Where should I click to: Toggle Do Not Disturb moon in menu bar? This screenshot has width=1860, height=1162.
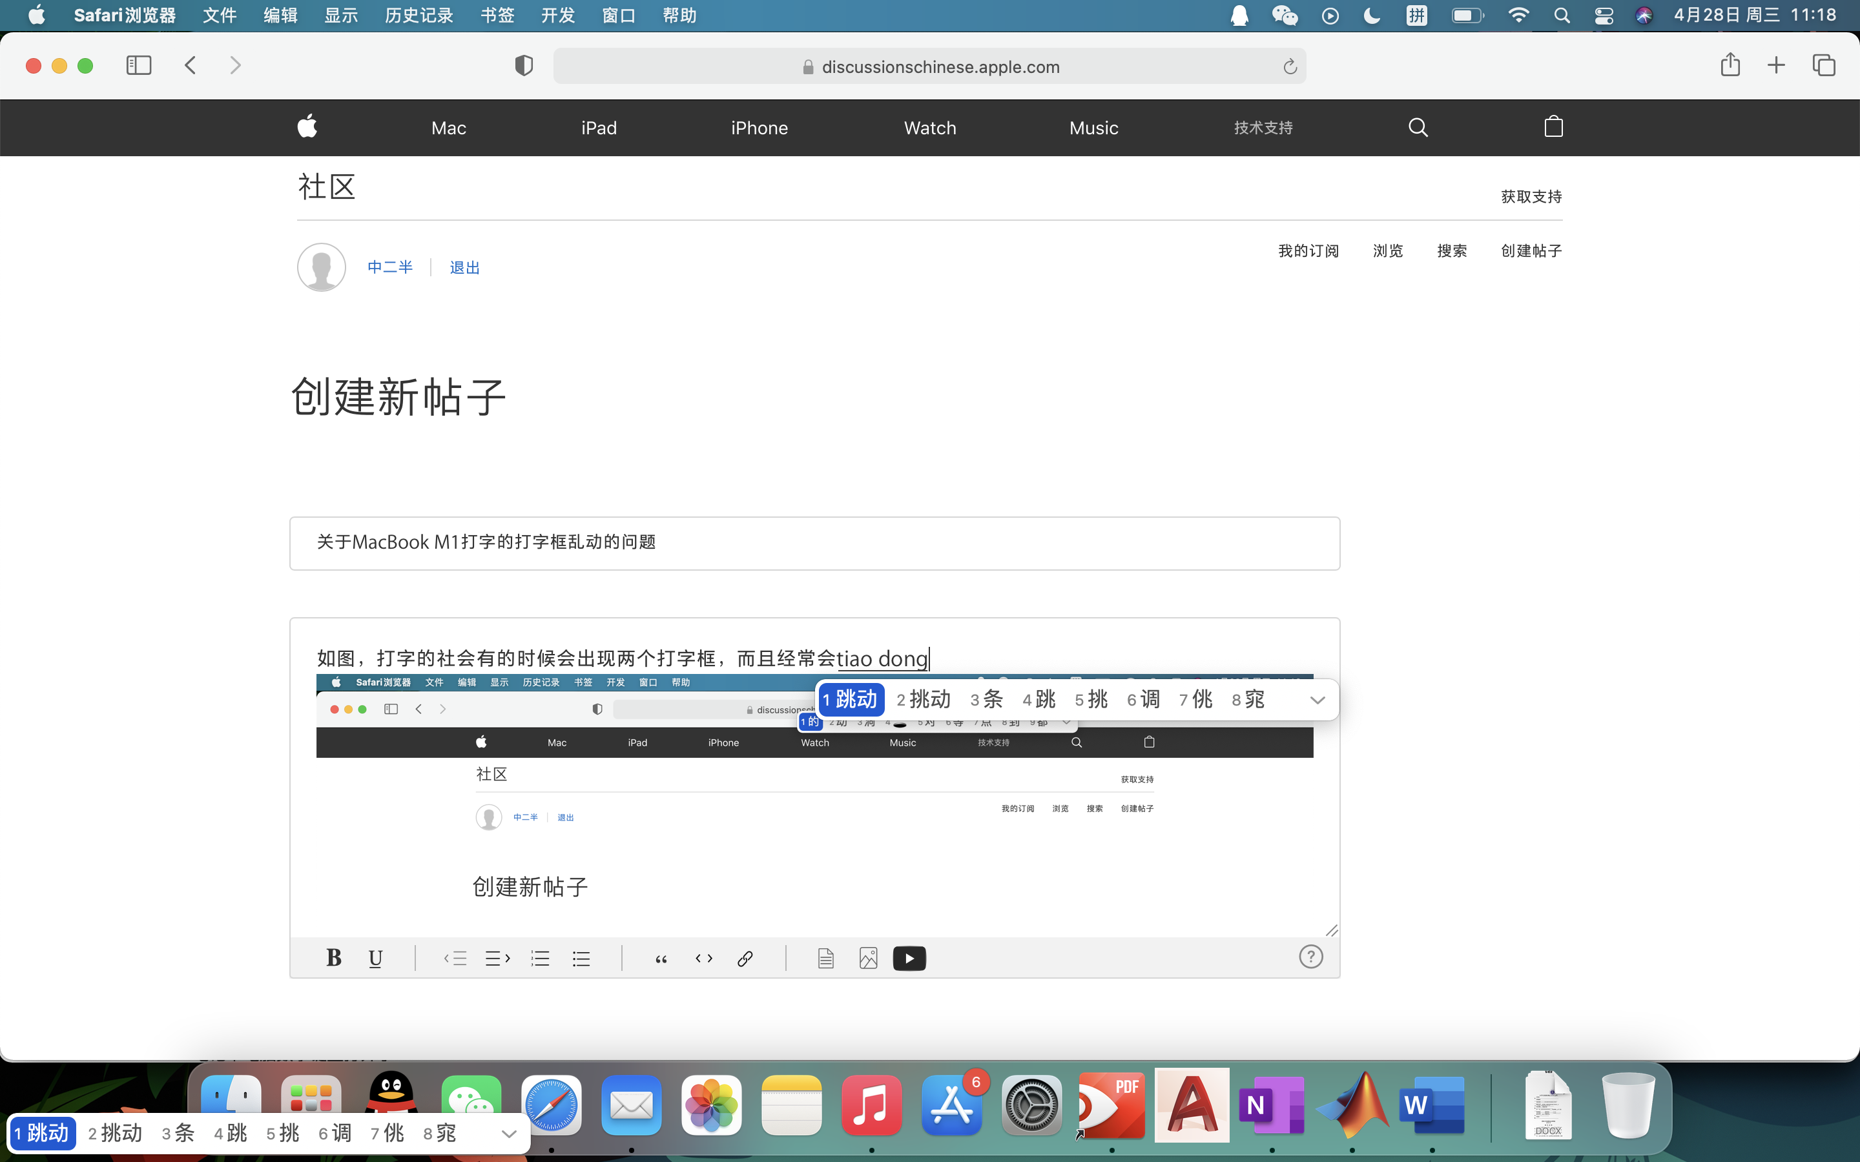(1372, 15)
